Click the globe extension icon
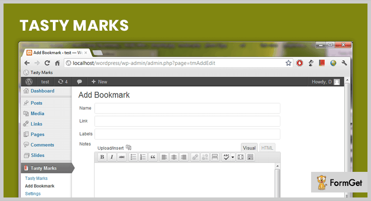 333,63
